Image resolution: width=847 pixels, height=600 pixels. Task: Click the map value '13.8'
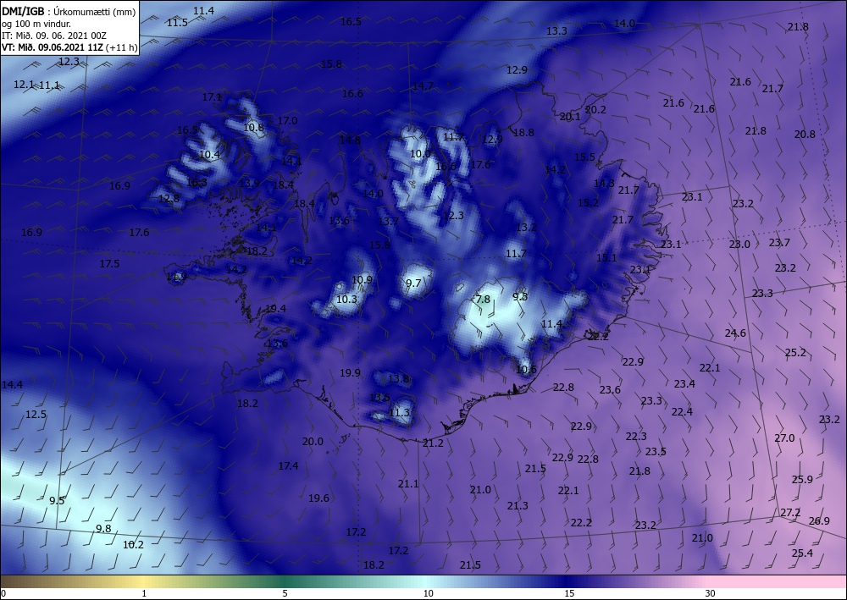point(399,379)
